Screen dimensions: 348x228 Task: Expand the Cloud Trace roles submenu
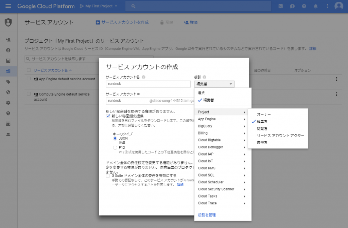223,203
